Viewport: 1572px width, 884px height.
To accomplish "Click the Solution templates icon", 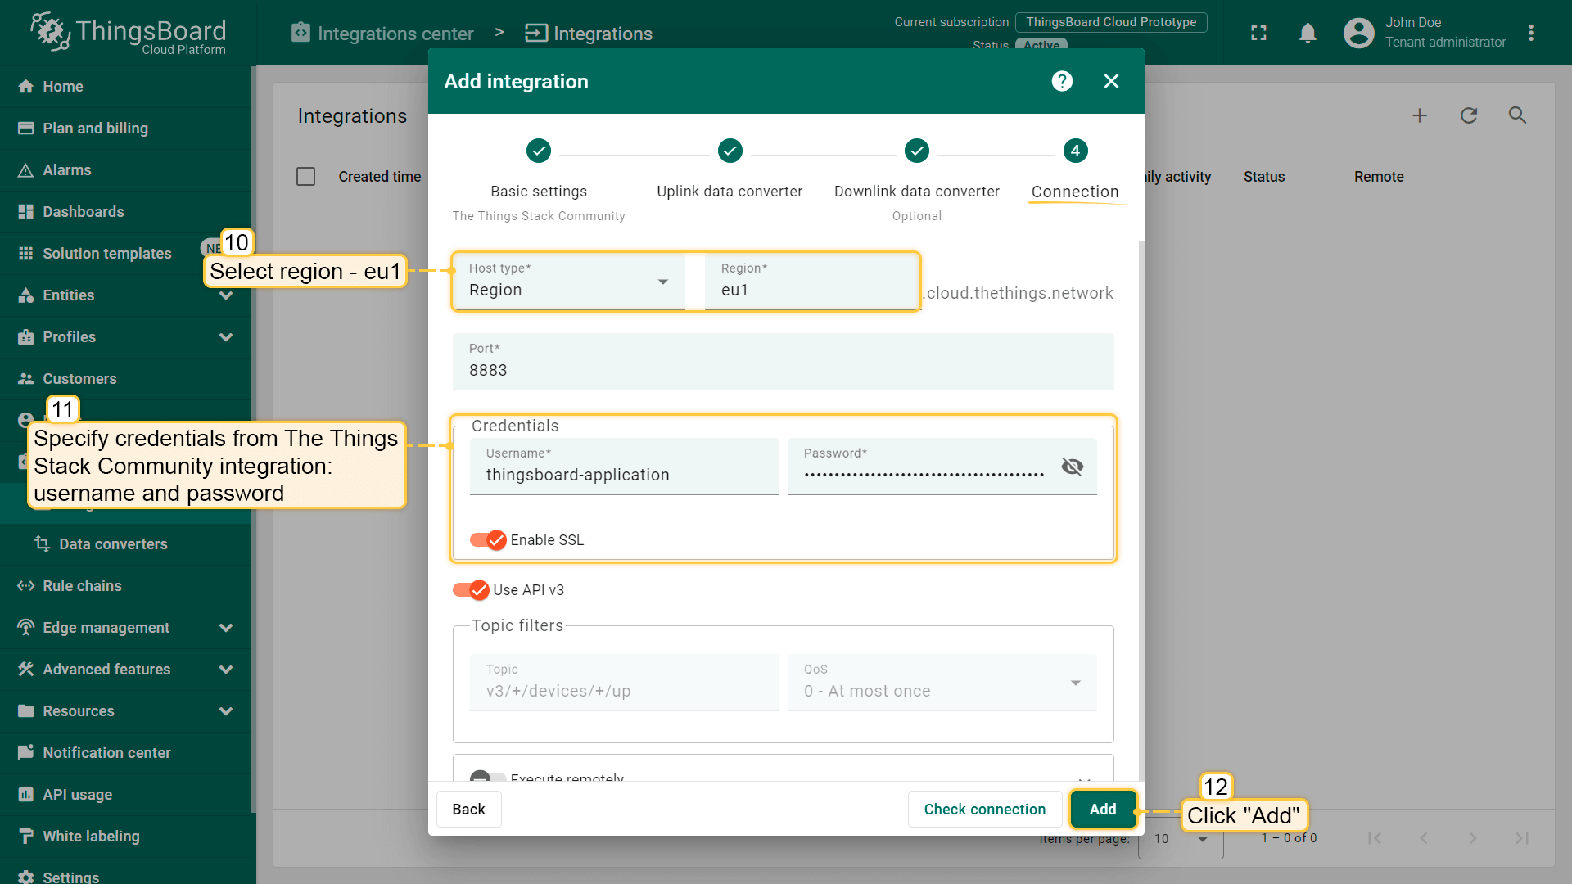I will [26, 254].
